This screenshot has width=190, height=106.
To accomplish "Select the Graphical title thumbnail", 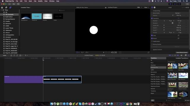I will 37,16.
